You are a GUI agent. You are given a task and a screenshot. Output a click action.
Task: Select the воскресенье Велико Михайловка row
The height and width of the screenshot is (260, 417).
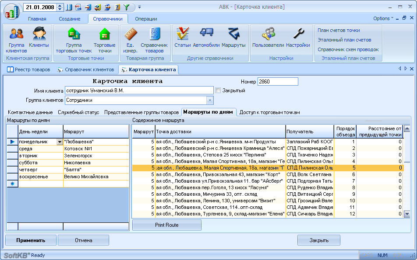point(68,177)
